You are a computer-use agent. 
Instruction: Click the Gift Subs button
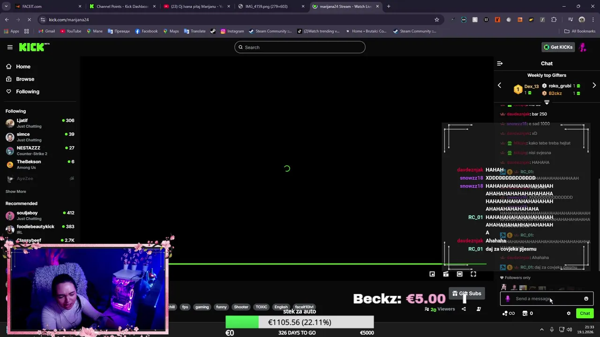(466, 293)
